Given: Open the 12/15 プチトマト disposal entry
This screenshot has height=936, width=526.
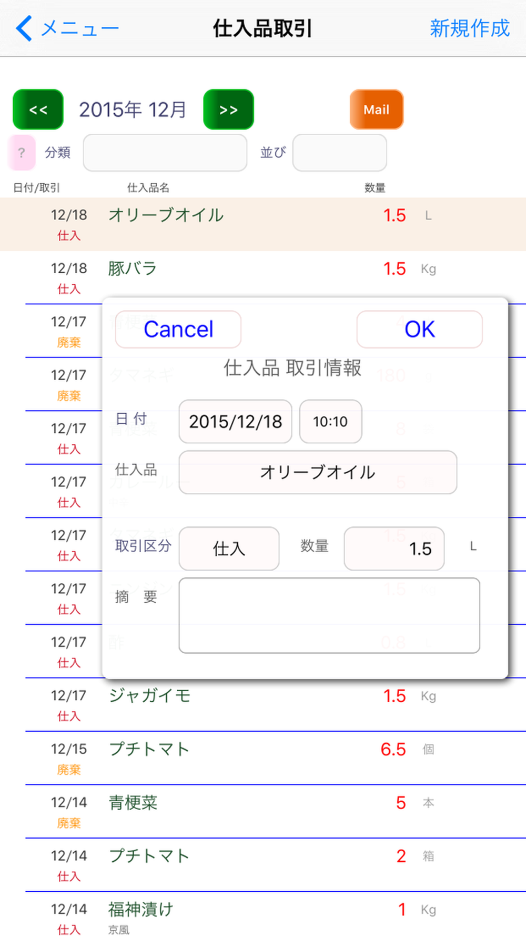Looking at the screenshot, I should tap(263, 758).
